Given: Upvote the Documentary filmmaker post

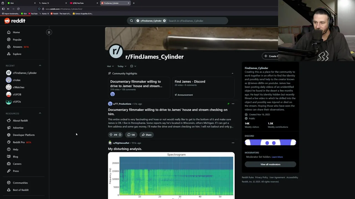Looking at the screenshot, I should click(111, 135).
